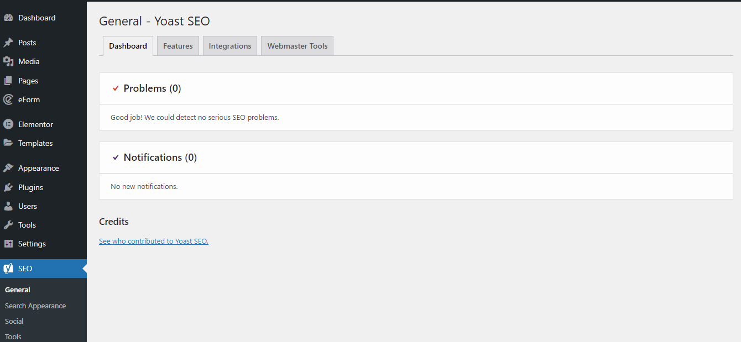Open the Plugins menu label

tap(30, 187)
